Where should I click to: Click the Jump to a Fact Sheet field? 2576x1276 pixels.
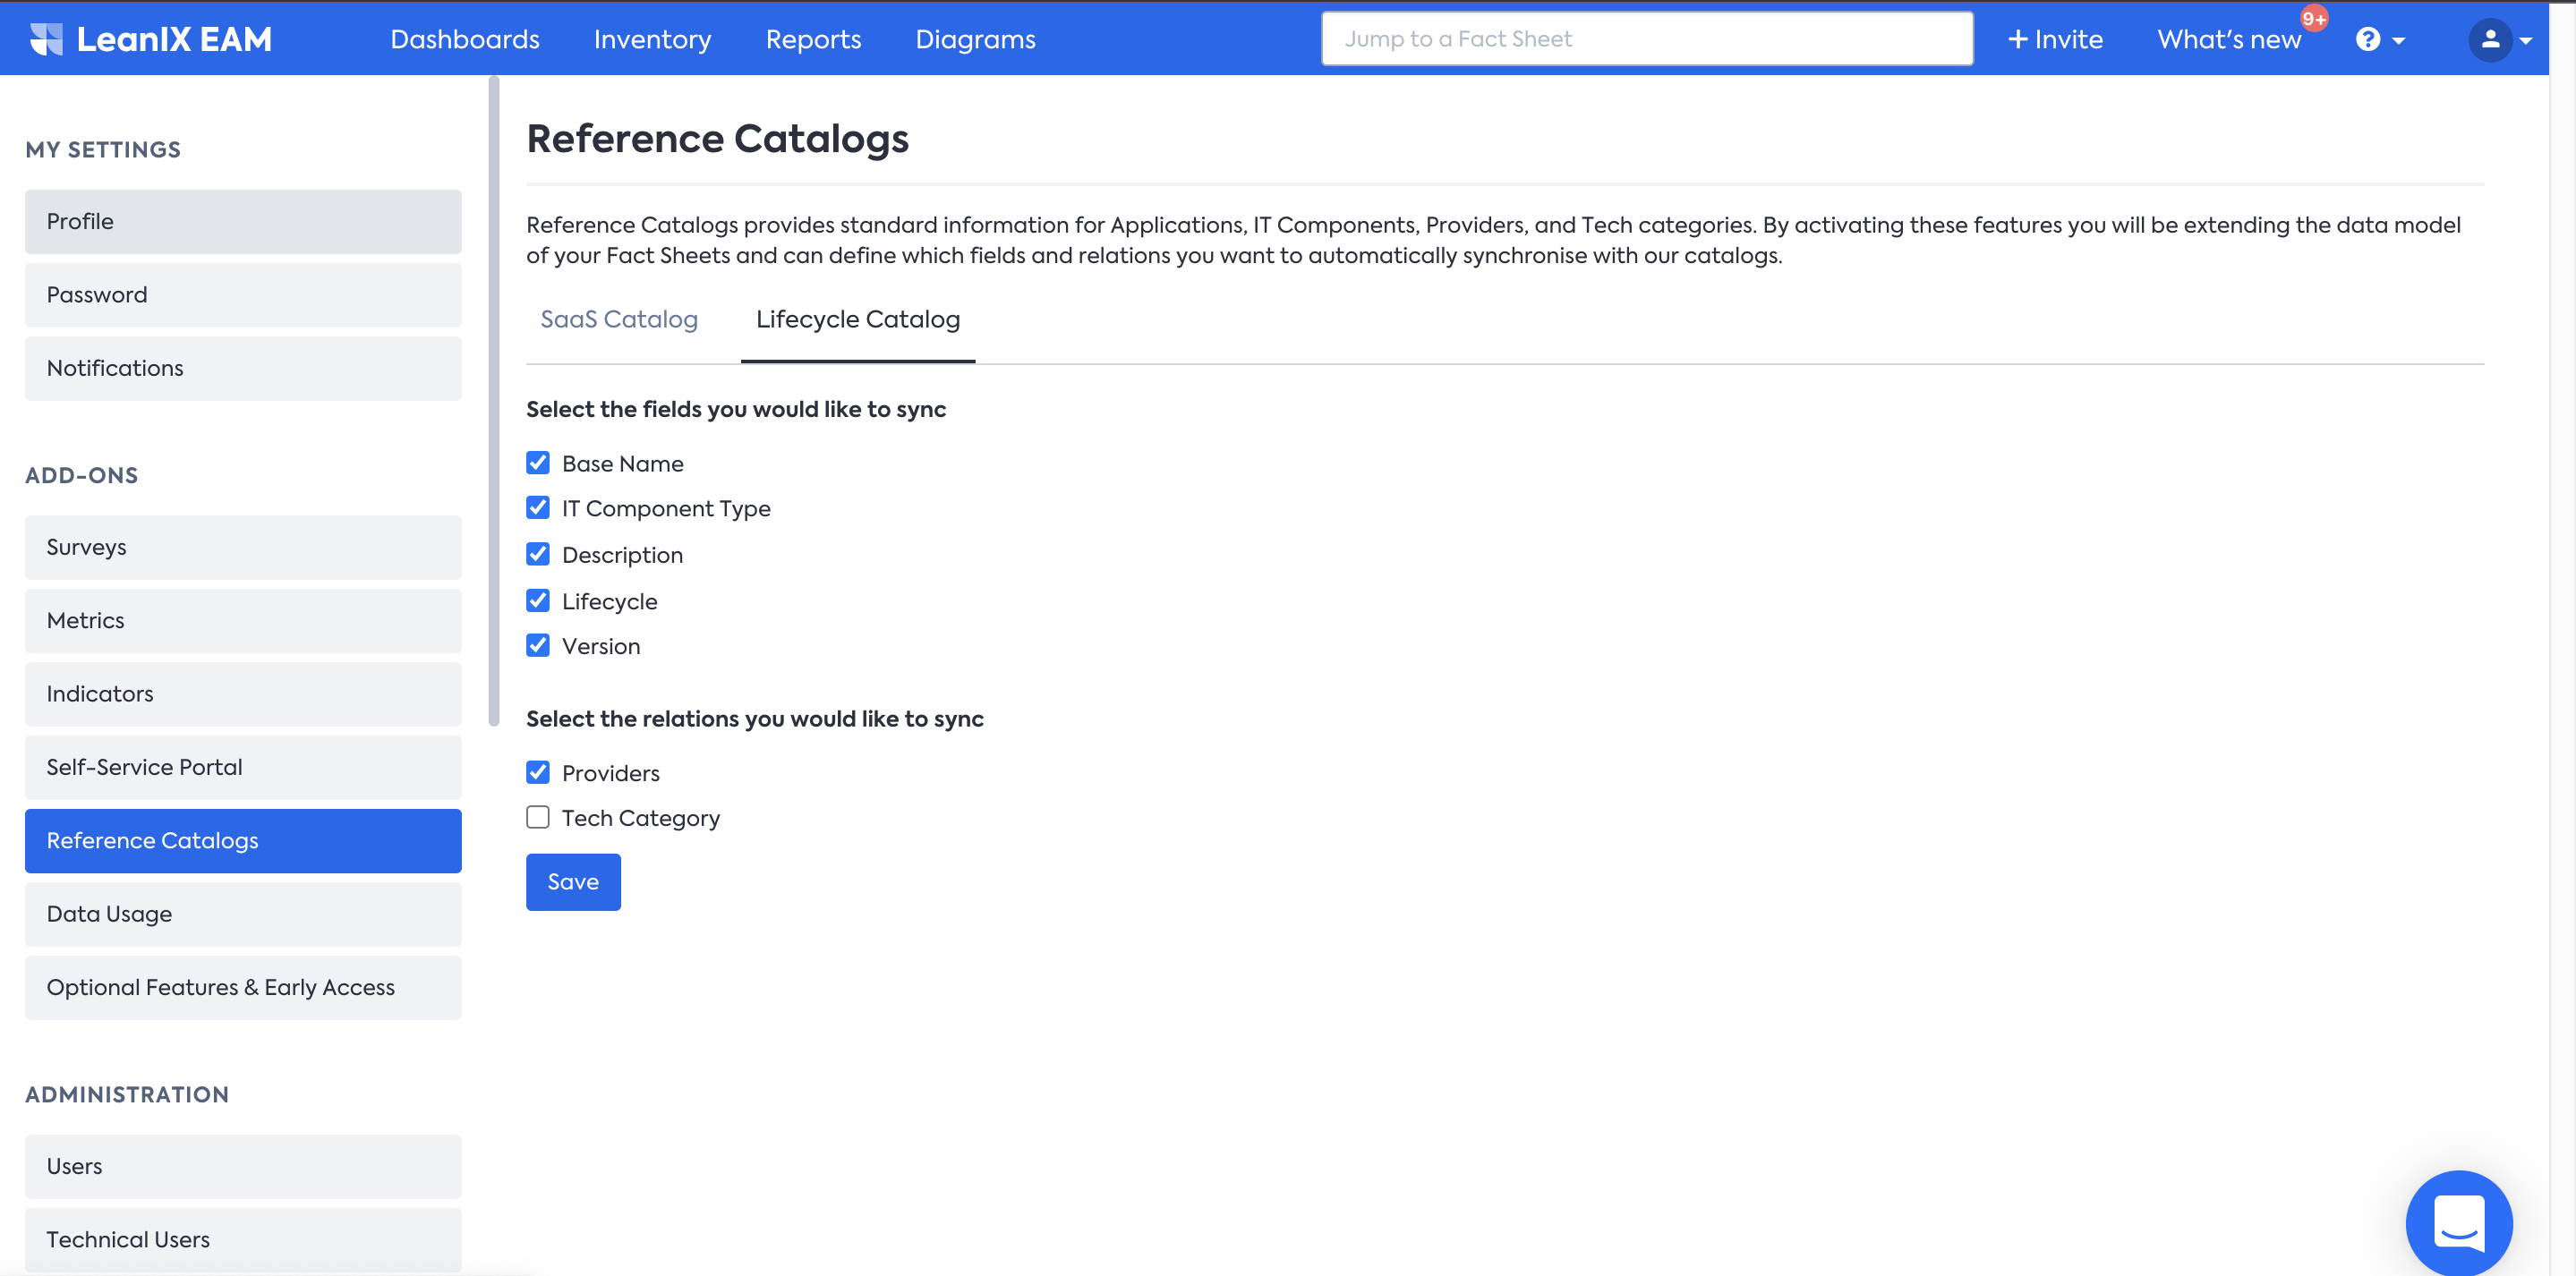[1646, 39]
